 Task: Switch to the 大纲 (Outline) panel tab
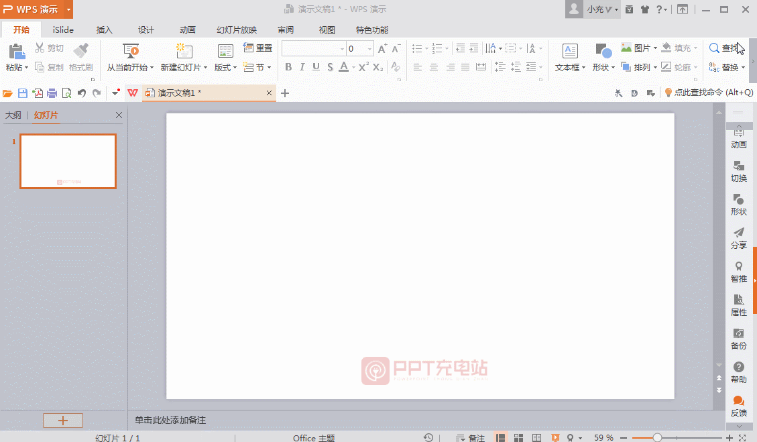coord(13,115)
